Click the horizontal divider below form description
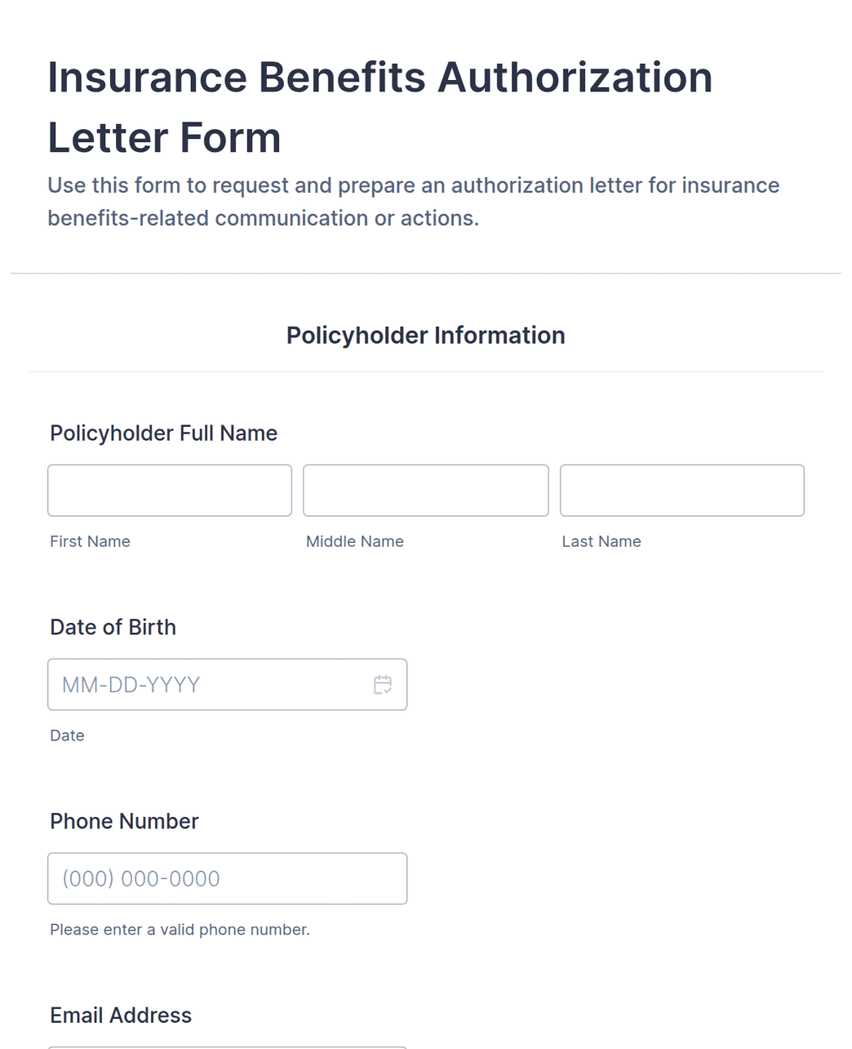Image resolution: width=852 pixels, height=1049 pixels. (x=425, y=273)
